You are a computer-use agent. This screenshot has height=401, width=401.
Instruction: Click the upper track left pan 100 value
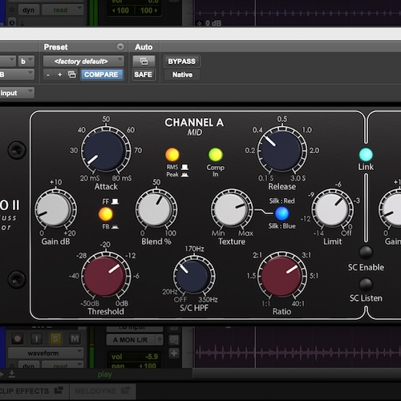pyautogui.click(x=120, y=10)
